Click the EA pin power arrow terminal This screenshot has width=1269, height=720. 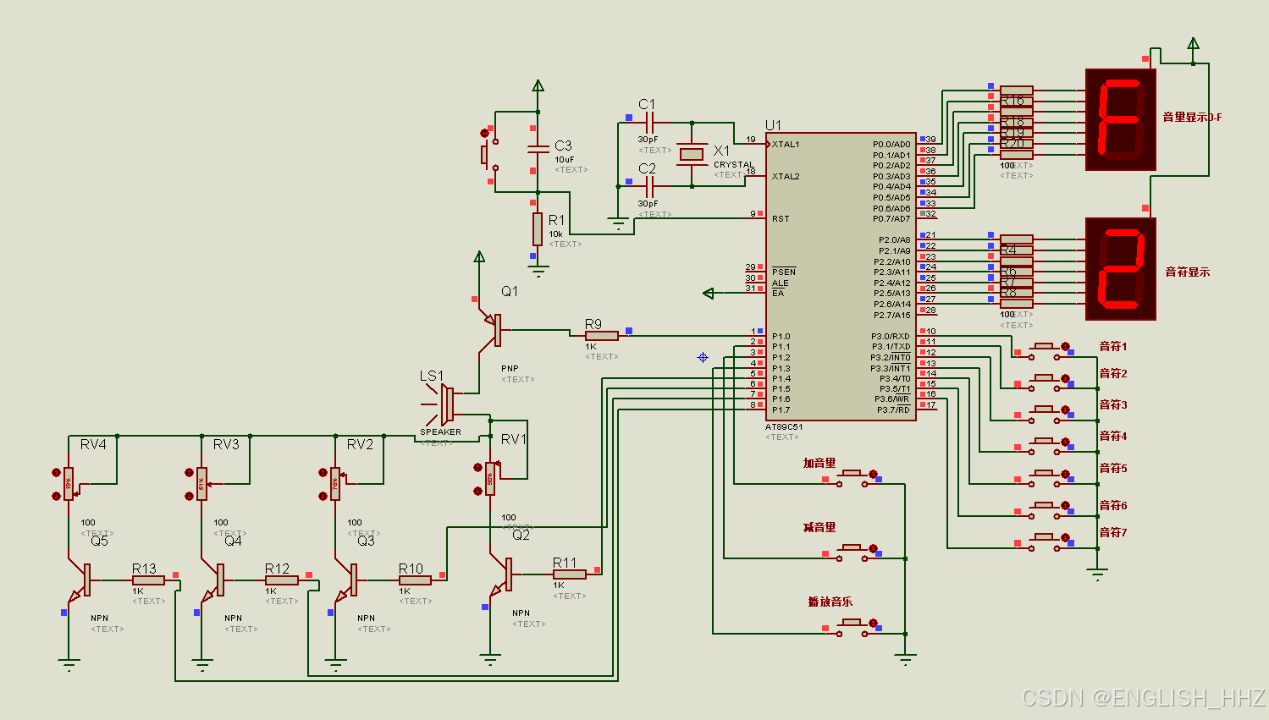pyautogui.click(x=709, y=294)
